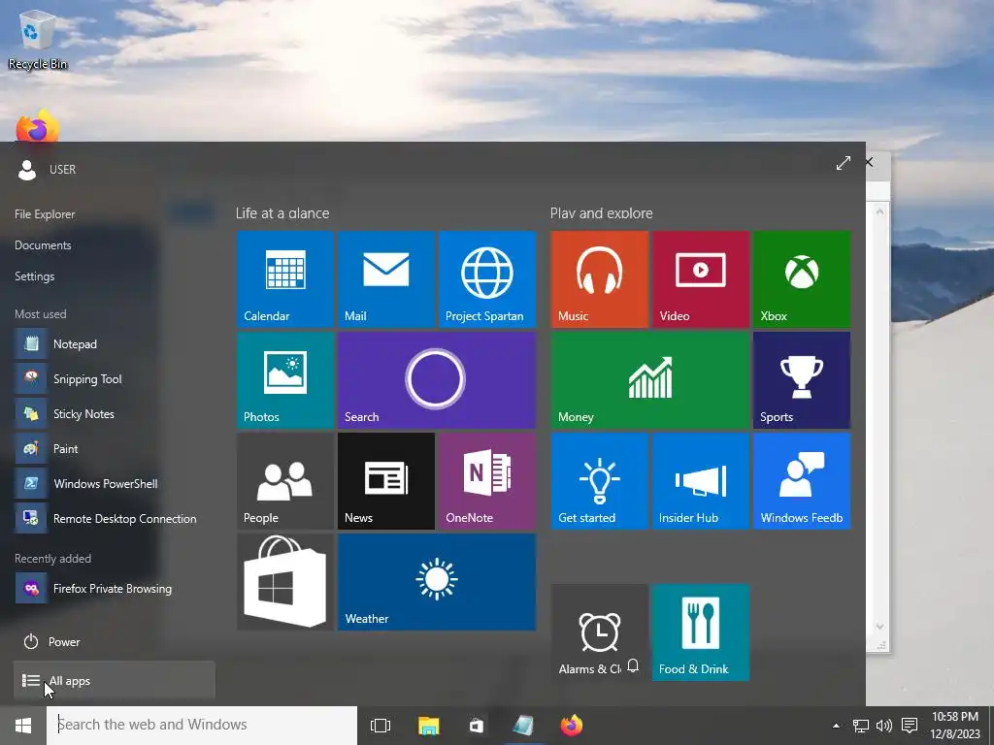Image resolution: width=994 pixels, height=745 pixels.
Task: Open the Cortana Search tile
Action: point(437,380)
